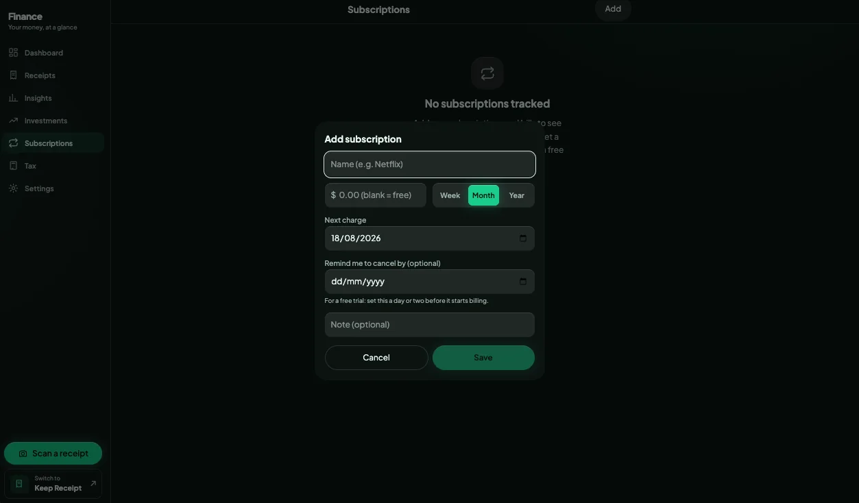Click the Insights bar chart icon
This screenshot has width=859, height=503.
click(x=13, y=98)
